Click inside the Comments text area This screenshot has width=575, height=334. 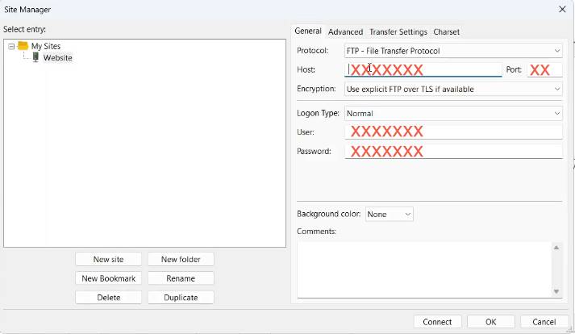[425, 269]
